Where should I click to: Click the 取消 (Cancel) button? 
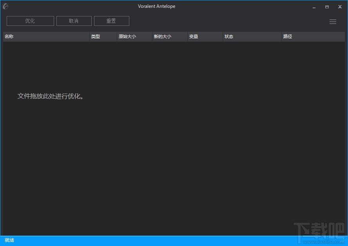coord(74,21)
